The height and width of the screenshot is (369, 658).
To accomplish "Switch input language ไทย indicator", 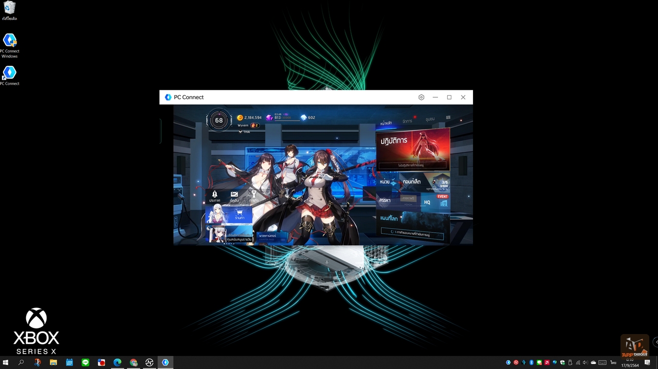I will click(613, 362).
